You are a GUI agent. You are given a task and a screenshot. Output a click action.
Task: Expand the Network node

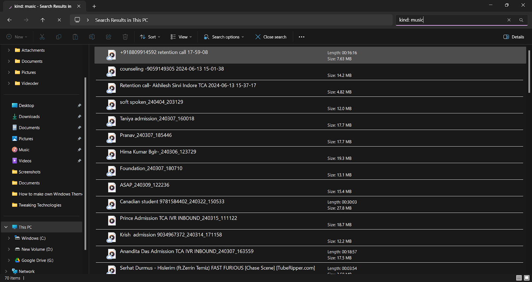coord(6,271)
